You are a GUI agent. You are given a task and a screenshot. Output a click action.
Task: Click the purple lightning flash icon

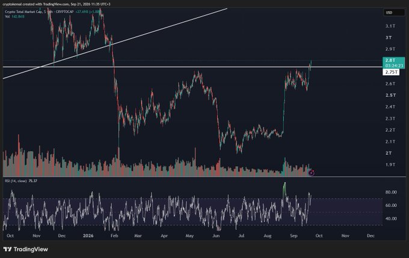pos(311,173)
